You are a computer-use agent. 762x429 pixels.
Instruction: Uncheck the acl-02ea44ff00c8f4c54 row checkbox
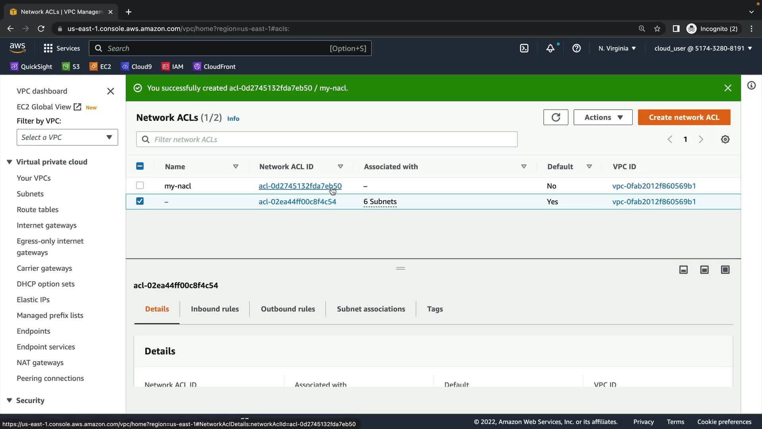[140, 201]
